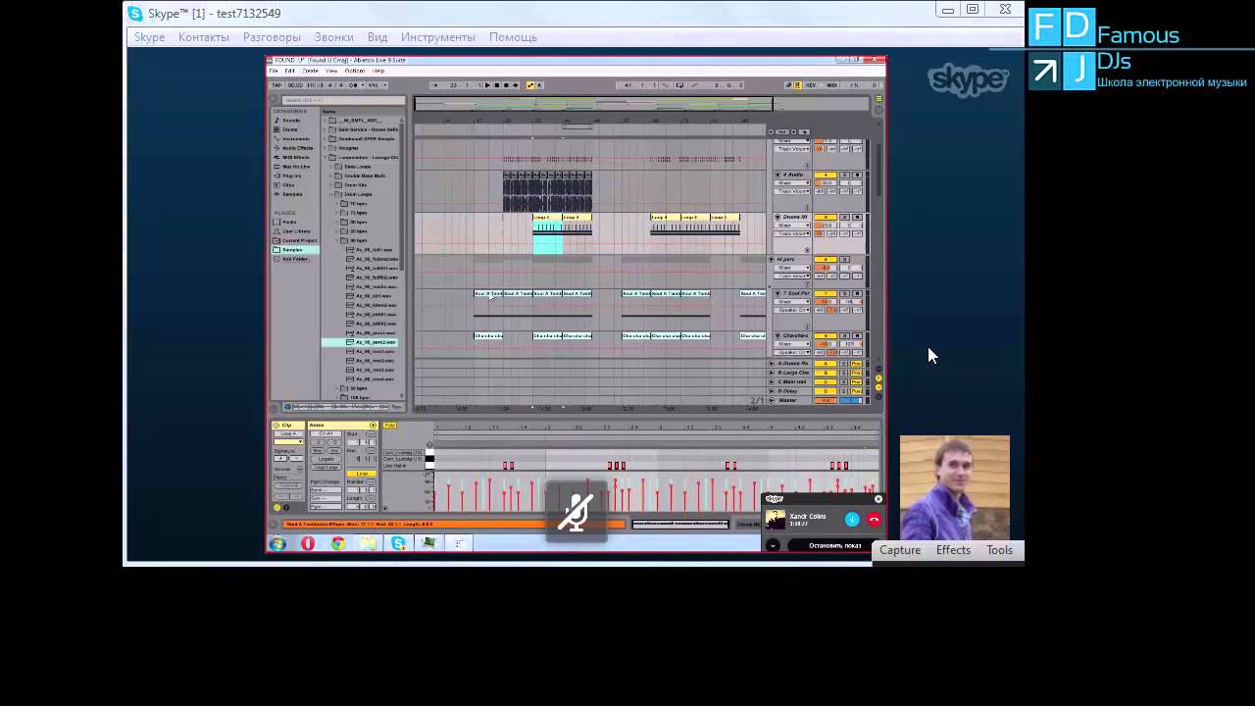The height and width of the screenshot is (706, 1255).
Task: Open Ableton Options menu
Action: coord(355,71)
